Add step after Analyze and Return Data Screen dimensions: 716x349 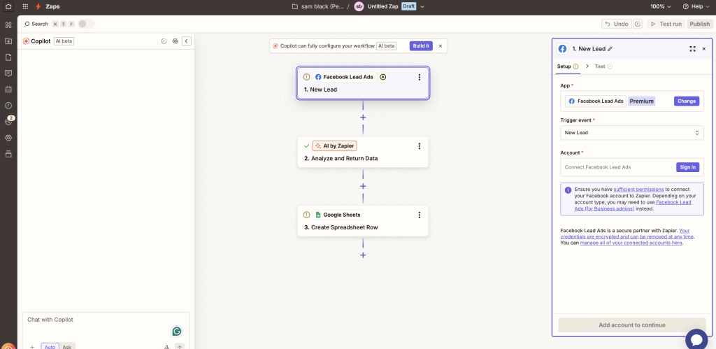pyautogui.click(x=363, y=186)
